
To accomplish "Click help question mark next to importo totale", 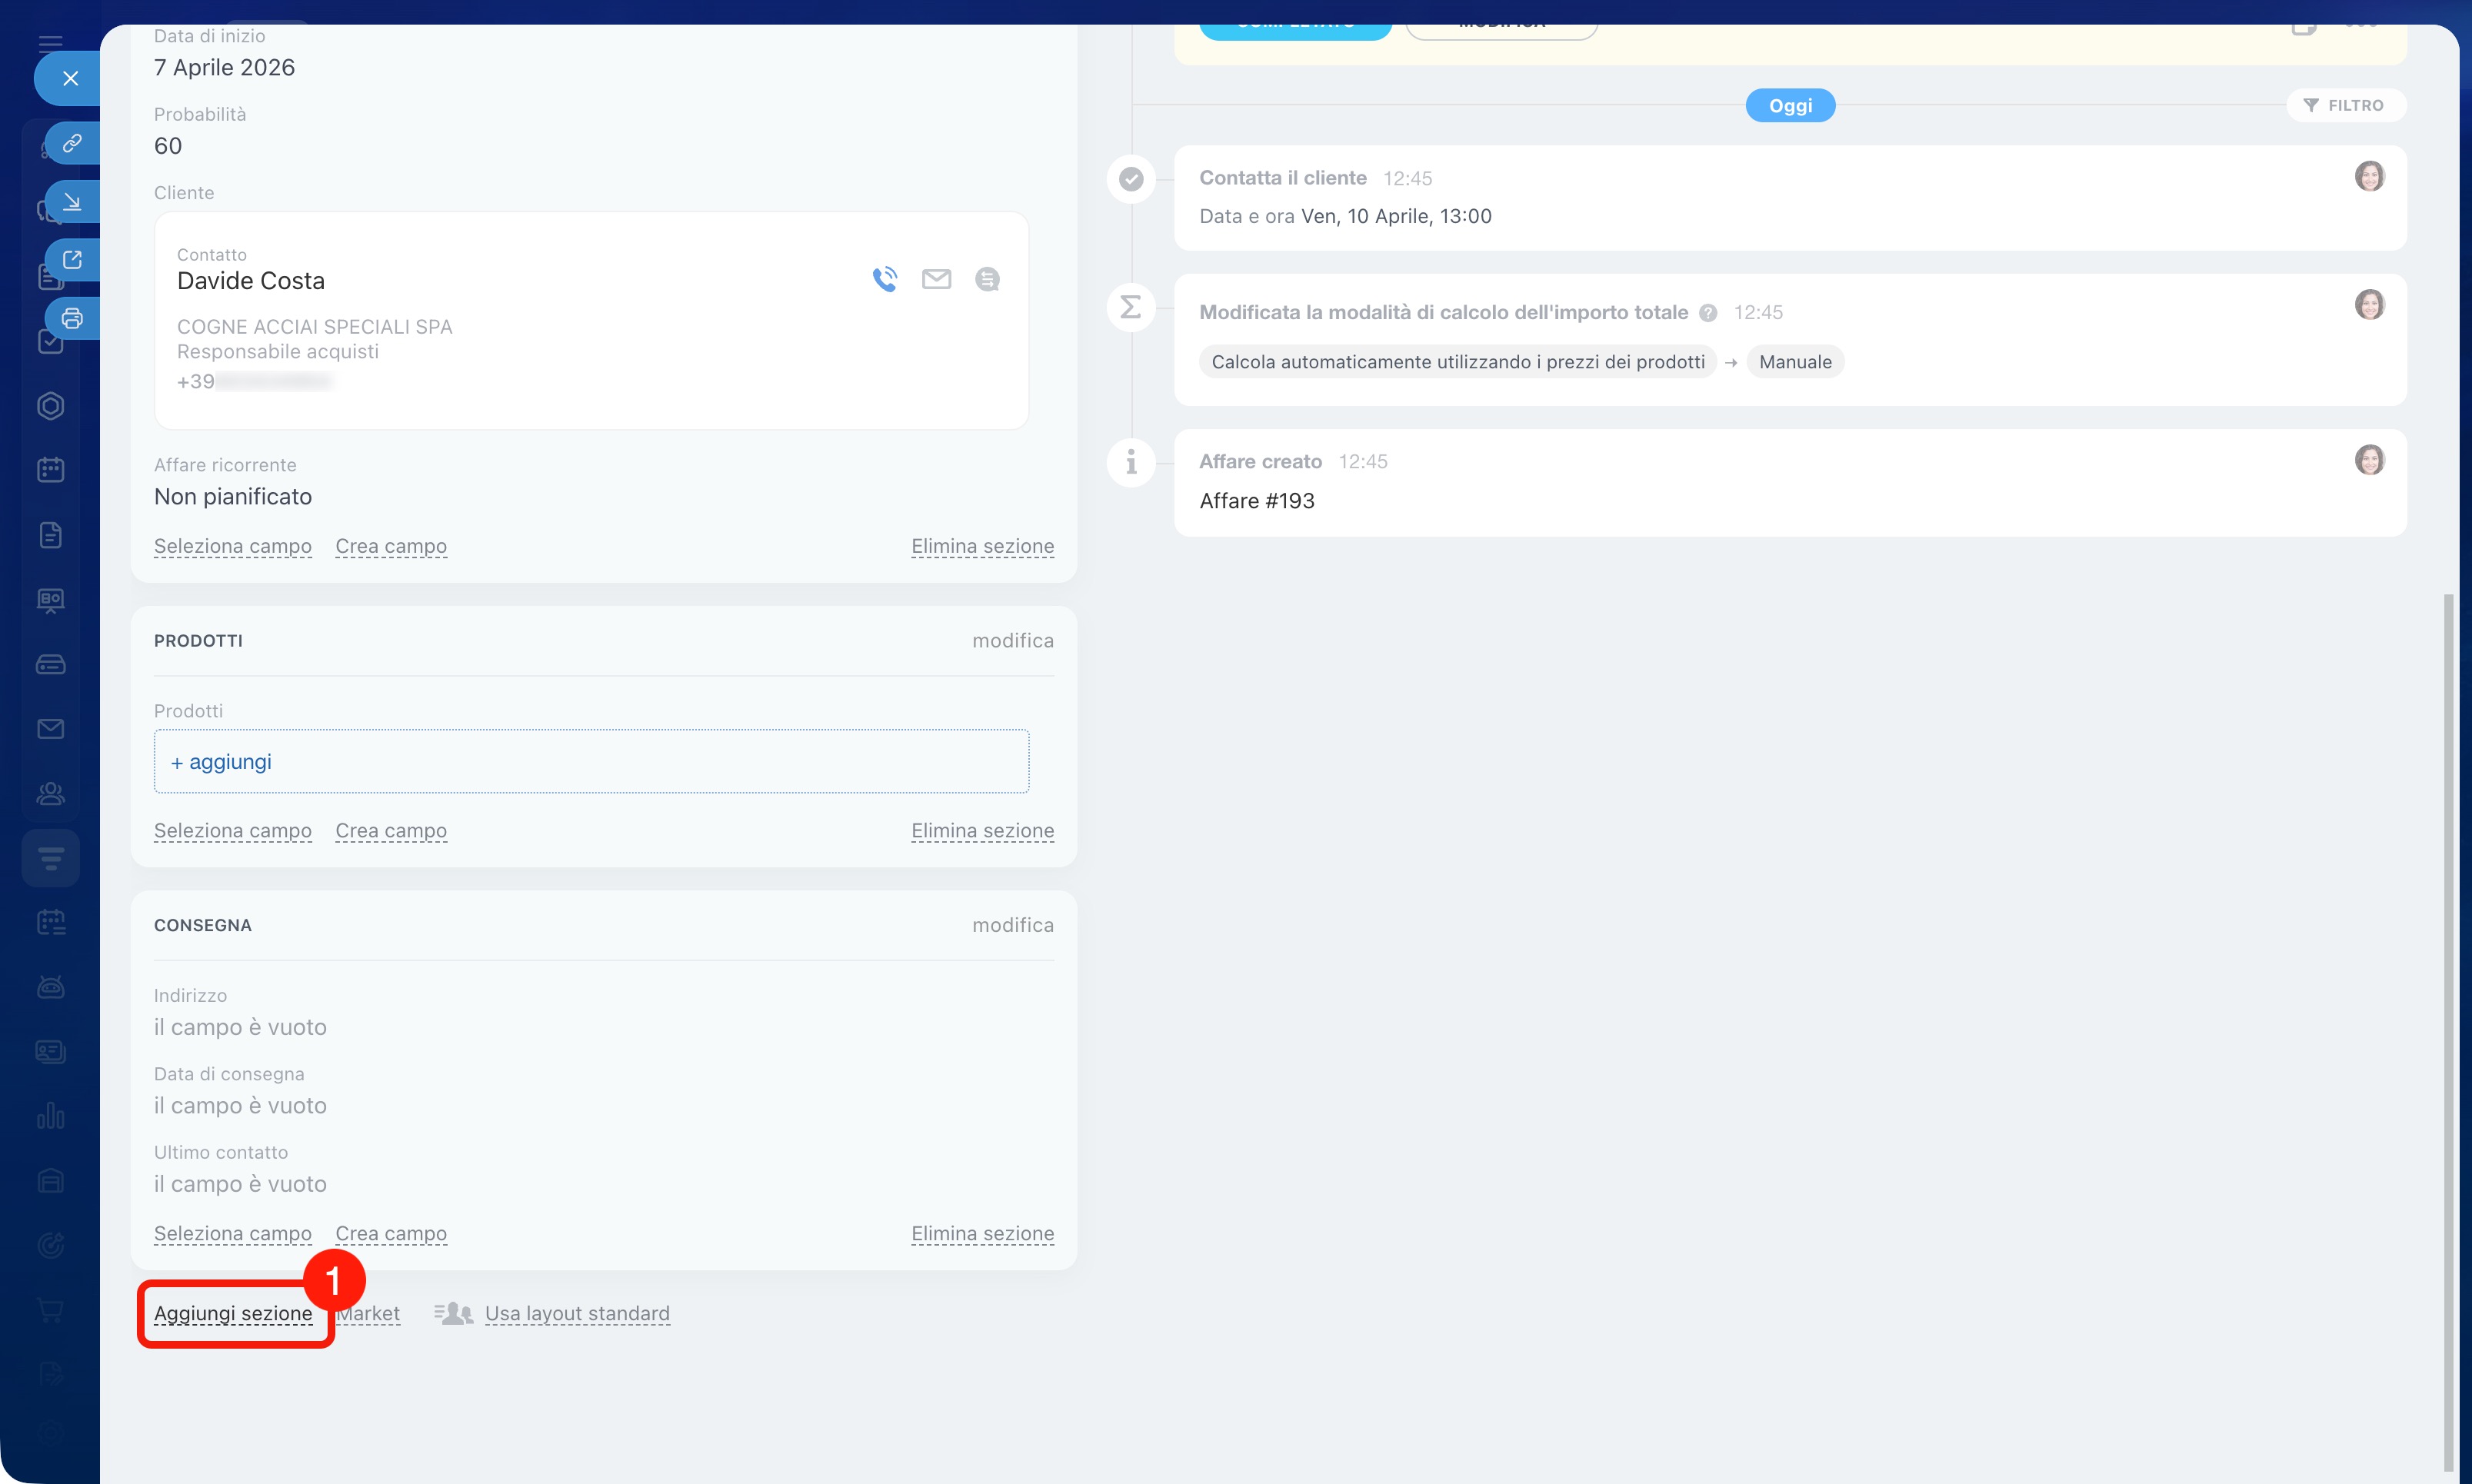I will tap(1708, 313).
